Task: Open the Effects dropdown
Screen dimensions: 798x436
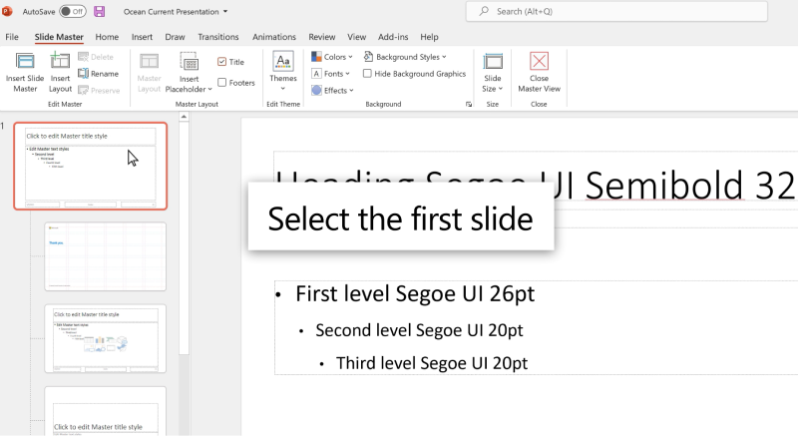Action: [x=333, y=91]
